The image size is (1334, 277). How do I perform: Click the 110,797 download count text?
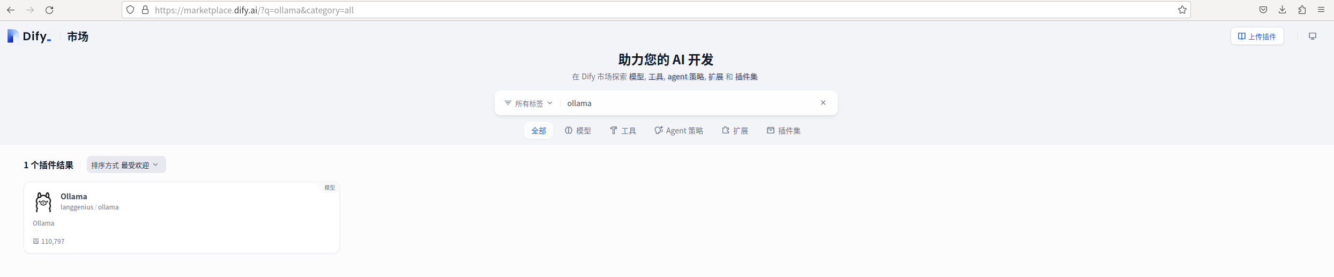point(53,241)
